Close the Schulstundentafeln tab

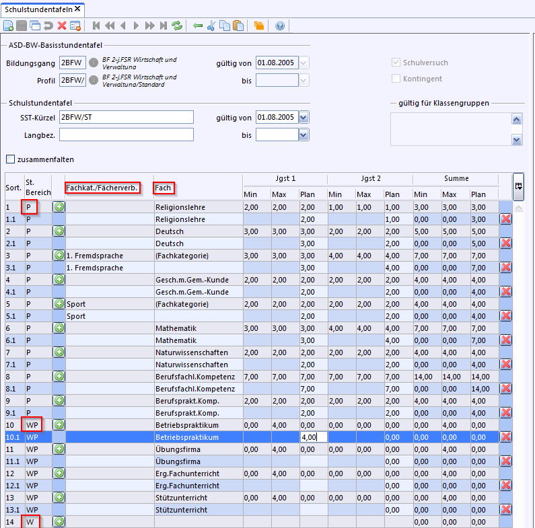[x=77, y=9]
